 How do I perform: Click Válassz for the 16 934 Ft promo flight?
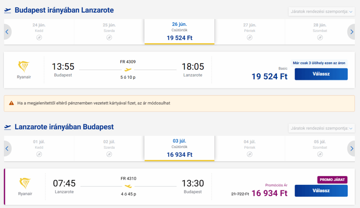pyautogui.click(x=321, y=190)
